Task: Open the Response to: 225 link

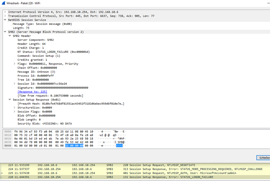Action: coord(32,92)
